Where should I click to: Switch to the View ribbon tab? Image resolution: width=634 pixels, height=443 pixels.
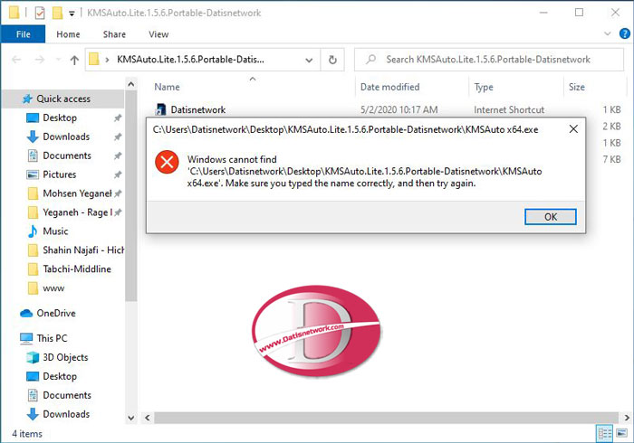point(158,34)
